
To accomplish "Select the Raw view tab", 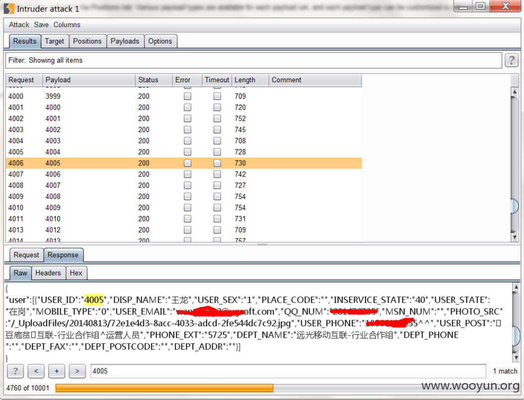I will [x=20, y=273].
